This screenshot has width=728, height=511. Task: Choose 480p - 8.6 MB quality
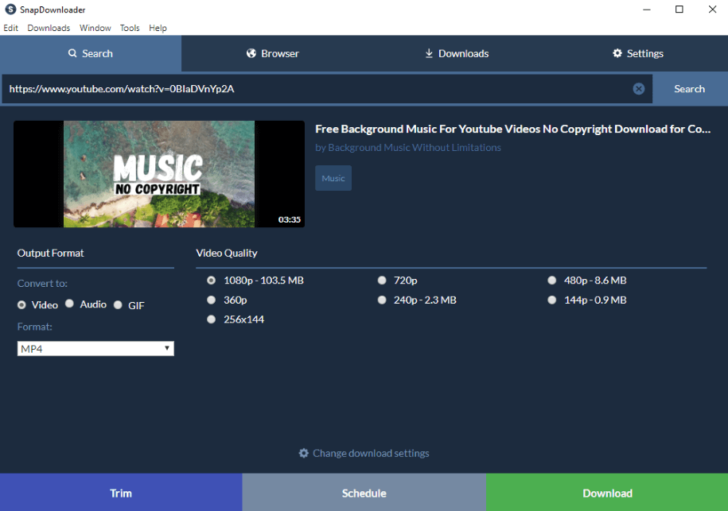pyautogui.click(x=551, y=280)
